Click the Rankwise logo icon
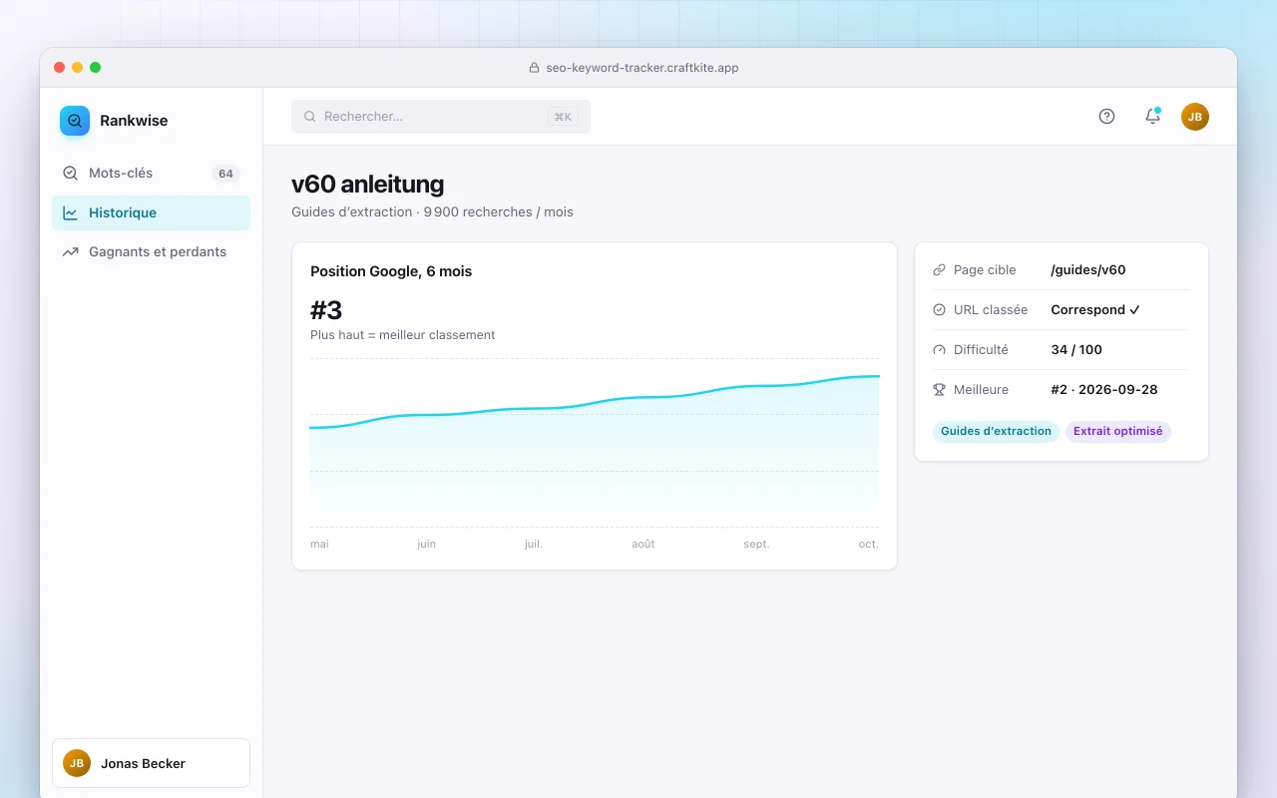The image size is (1277, 798). (x=75, y=121)
